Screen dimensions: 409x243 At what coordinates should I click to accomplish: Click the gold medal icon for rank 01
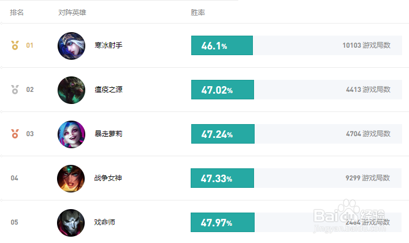pos(15,45)
